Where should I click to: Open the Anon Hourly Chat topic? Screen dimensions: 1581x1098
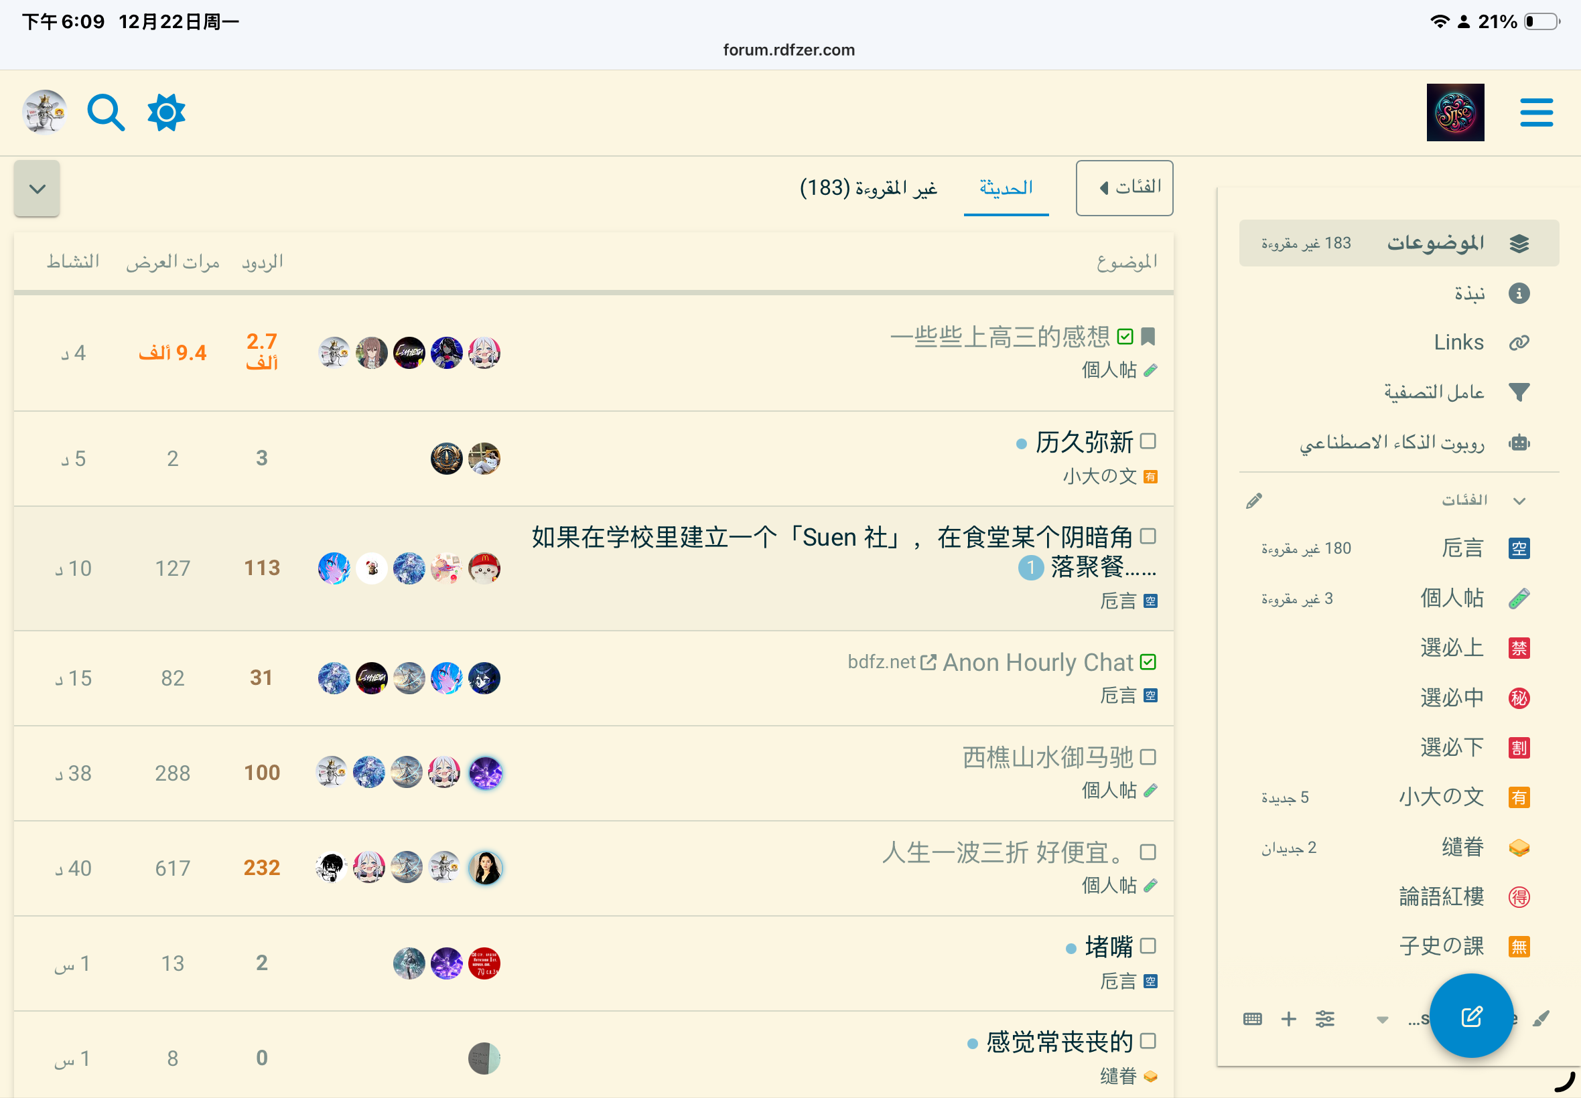(1037, 663)
